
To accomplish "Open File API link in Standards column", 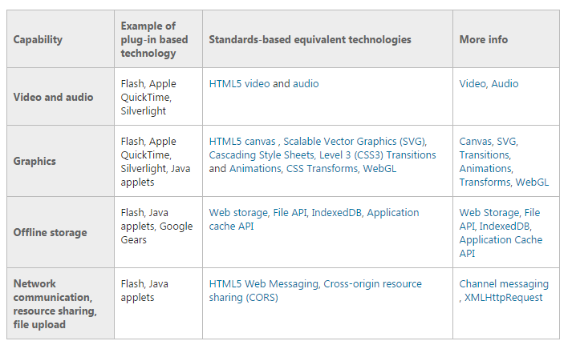I will coord(290,213).
